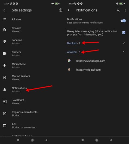Turn off the Notifications toggle switch
129x144 pixels.
click(x=123, y=21)
